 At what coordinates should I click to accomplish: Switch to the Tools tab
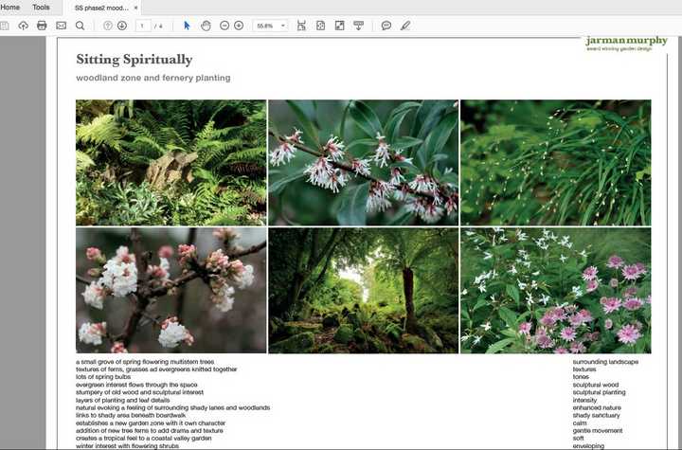[41, 8]
